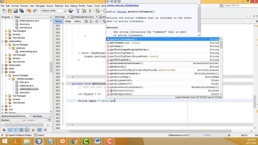This screenshot has height=145, width=258.
Task: Collapse the employeeReg project node
Action: click(2, 41)
